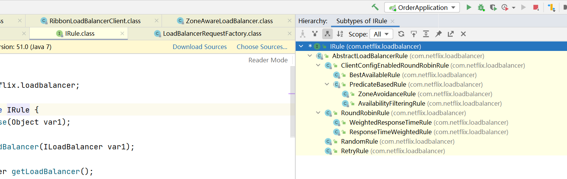
Task: Toggle alphabetical sorting in hierarchy
Action: (340, 34)
